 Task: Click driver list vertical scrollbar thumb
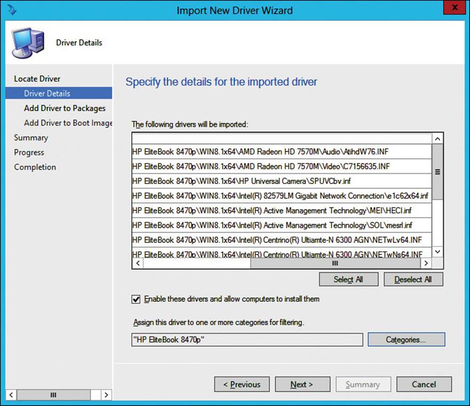pos(437,172)
